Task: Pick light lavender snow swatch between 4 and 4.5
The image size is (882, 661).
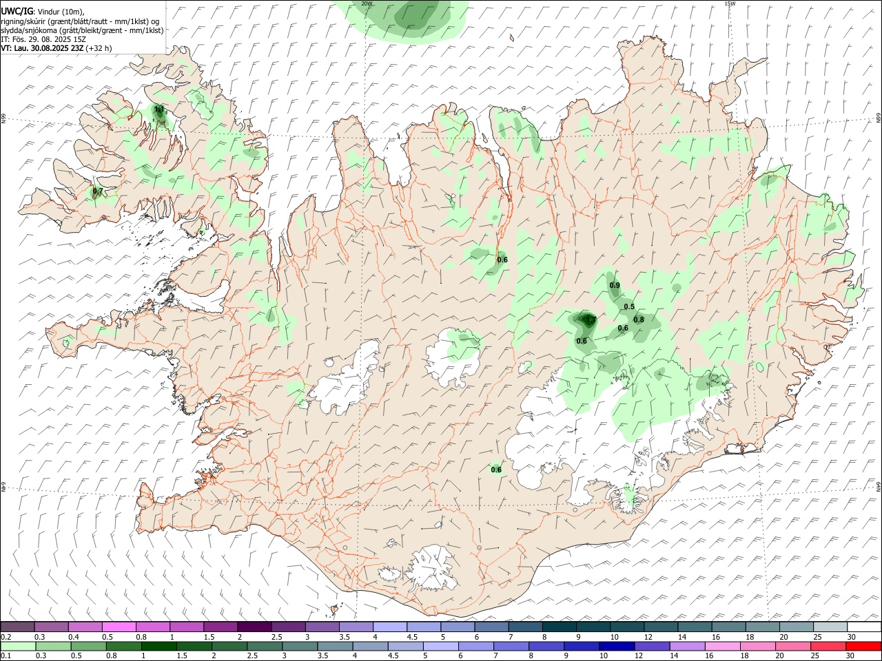Action: coord(389,627)
